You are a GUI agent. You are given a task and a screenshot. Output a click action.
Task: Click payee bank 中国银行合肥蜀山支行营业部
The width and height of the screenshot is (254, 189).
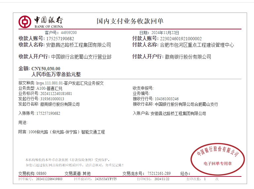point(81,57)
